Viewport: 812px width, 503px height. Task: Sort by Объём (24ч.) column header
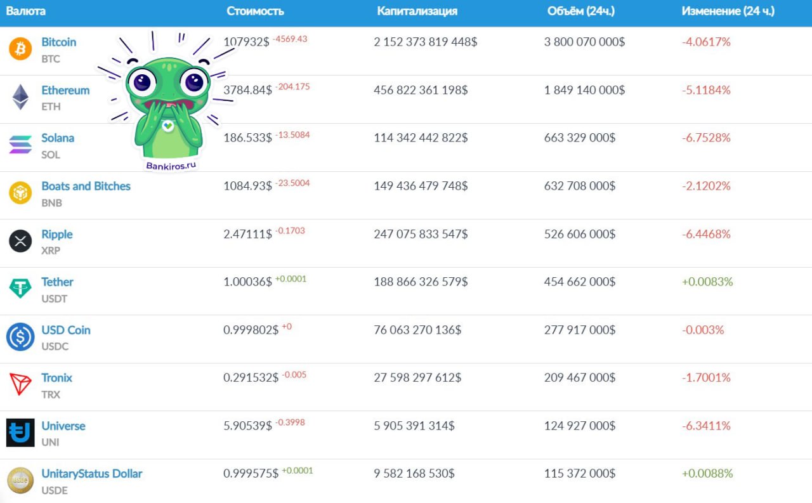[x=580, y=11]
